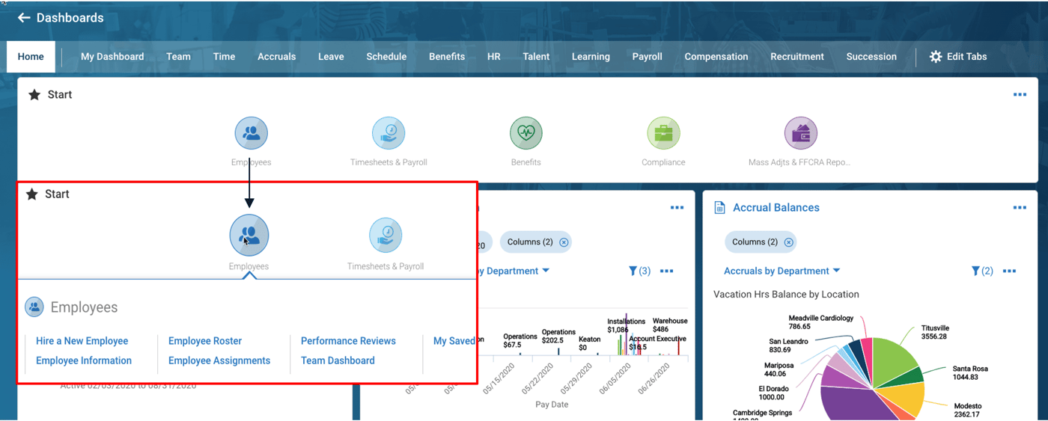
Task: Expand the partially hidden 'y Department' dropdown
Action: point(514,271)
